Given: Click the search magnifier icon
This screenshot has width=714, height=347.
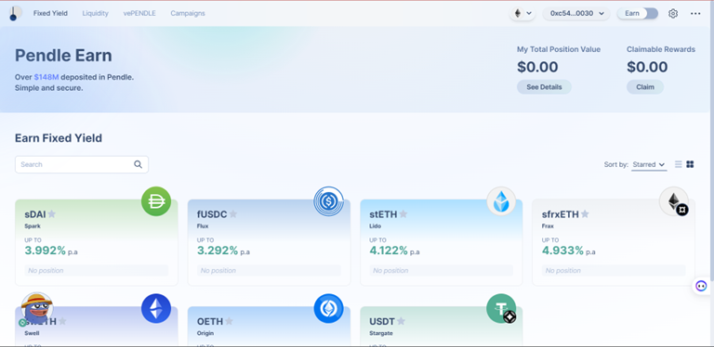Looking at the screenshot, I should 138,164.
